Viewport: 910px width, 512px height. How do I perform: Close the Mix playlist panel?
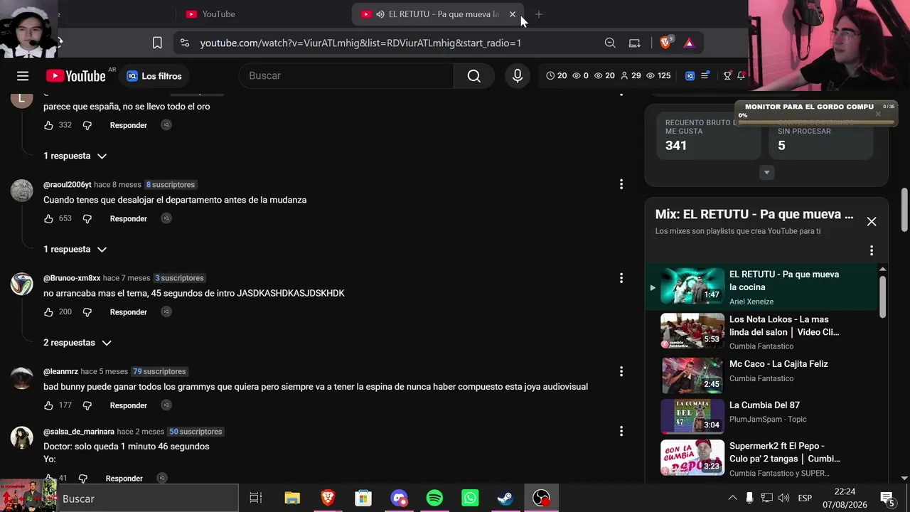coord(872,221)
